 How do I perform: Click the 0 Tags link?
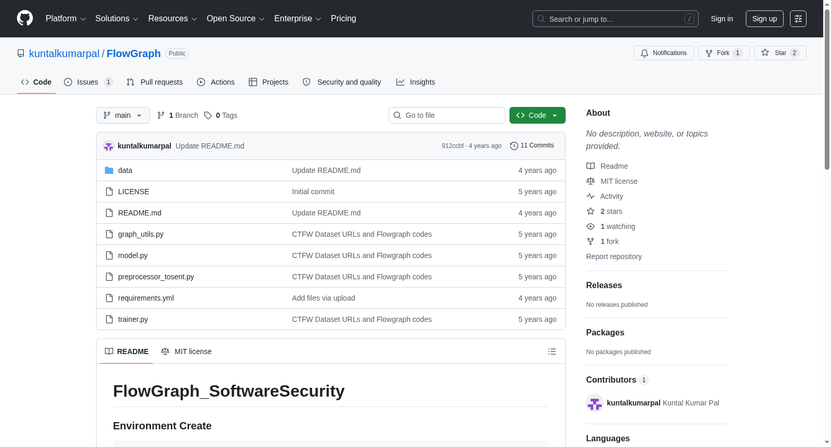click(221, 115)
